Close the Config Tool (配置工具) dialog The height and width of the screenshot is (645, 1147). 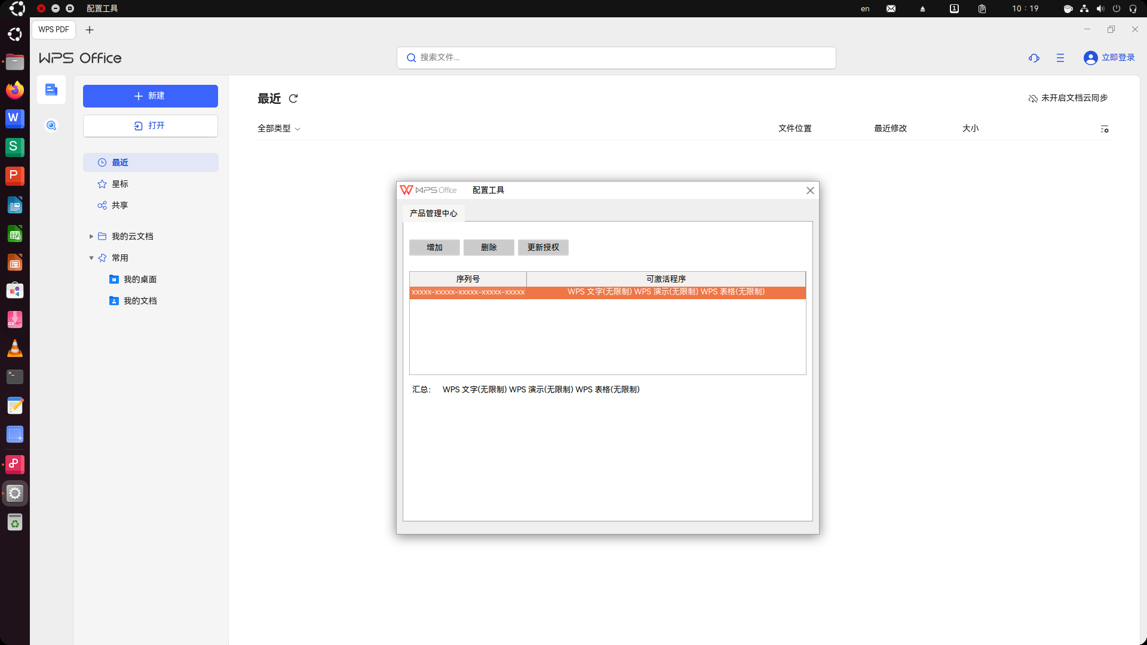(810, 191)
